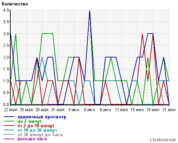Click the teal line legend swatch
The width and height of the screenshot is (178, 143).
(9, 130)
